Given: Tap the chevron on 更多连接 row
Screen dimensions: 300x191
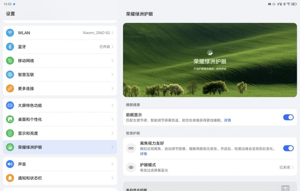Looking at the screenshot, I should (x=112, y=88).
